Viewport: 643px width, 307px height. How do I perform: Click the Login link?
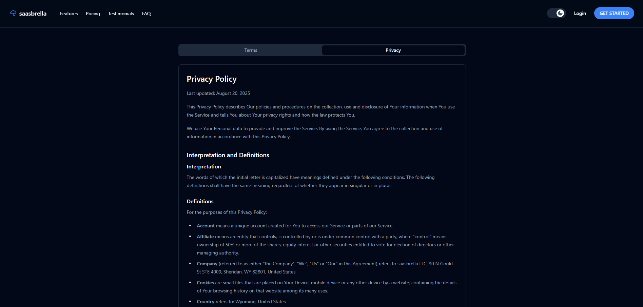pyautogui.click(x=580, y=13)
